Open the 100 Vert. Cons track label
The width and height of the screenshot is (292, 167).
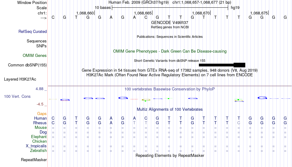coord(17,96)
